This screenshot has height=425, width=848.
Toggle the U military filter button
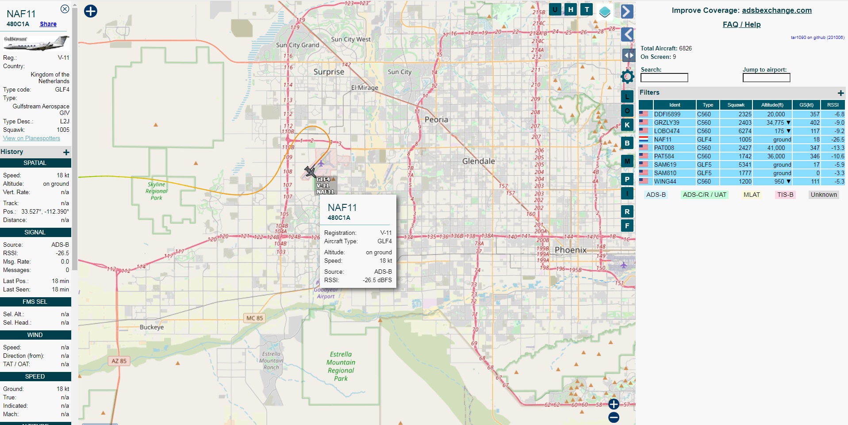(555, 9)
